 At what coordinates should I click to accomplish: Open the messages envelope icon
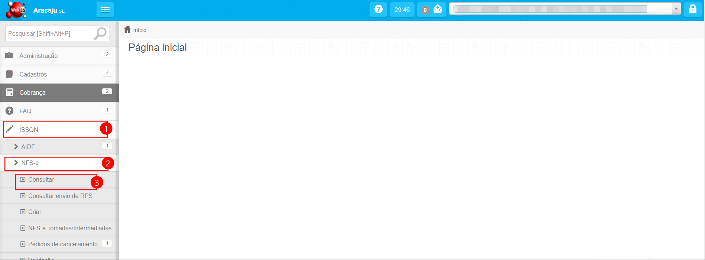[438, 9]
